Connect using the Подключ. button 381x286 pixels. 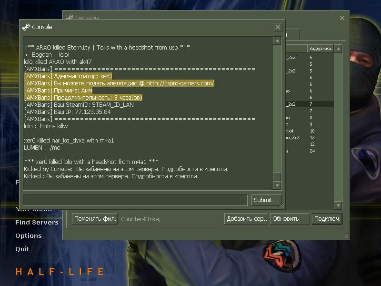coord(327,219)
